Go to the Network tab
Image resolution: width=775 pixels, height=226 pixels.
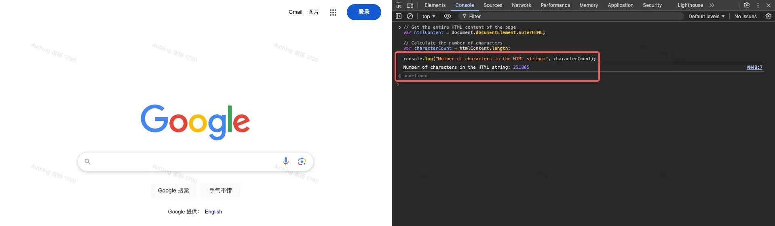point(522,5)
